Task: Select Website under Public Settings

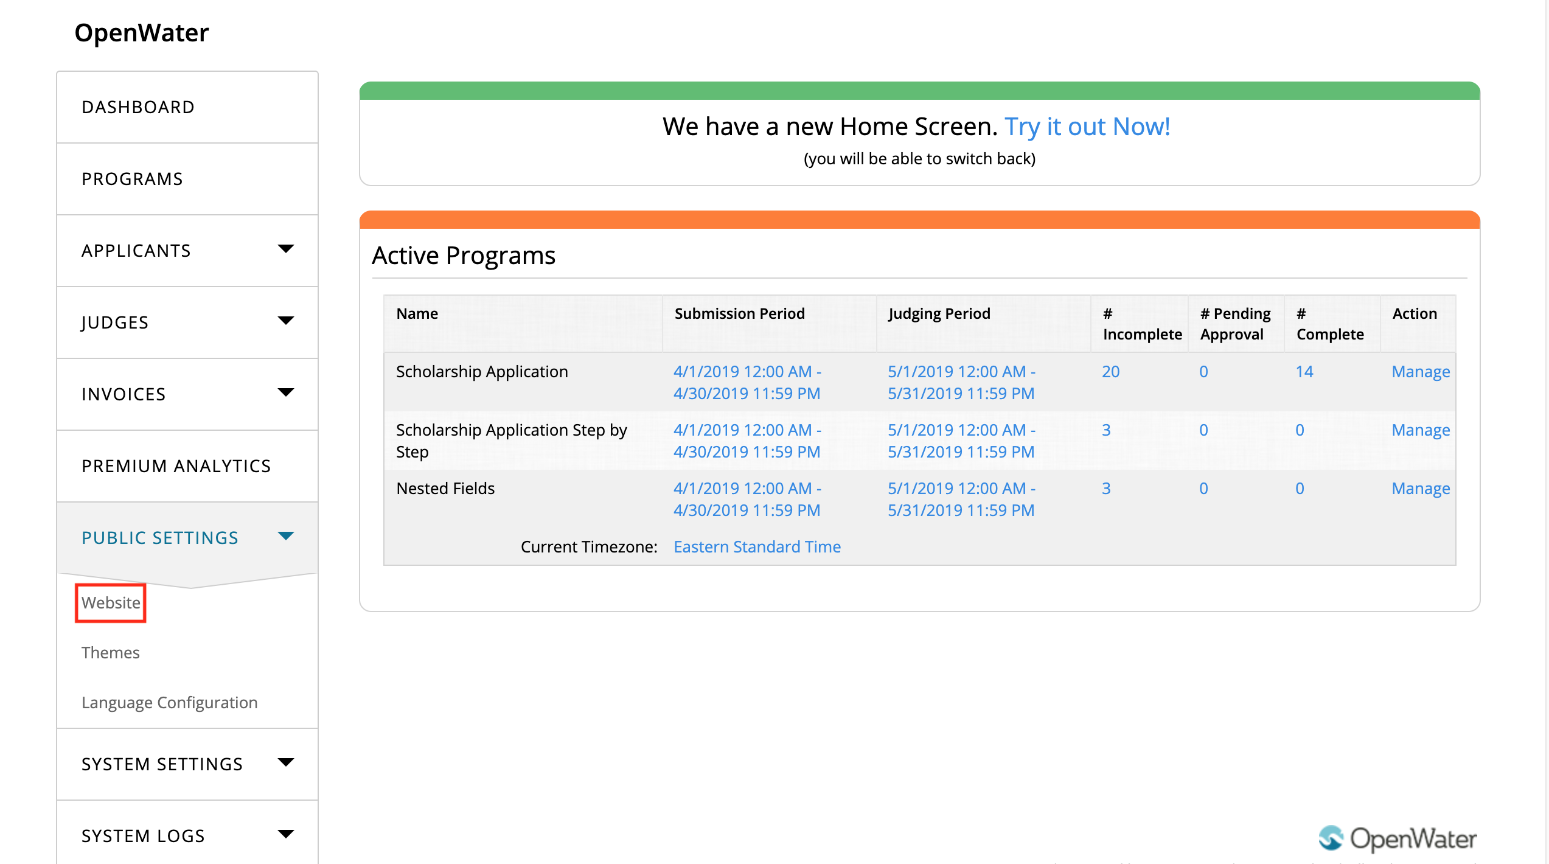Action: [x=111, y=603]
